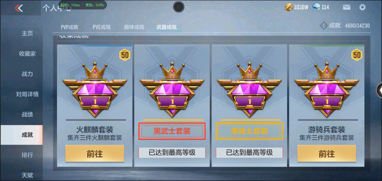Viewport: 382px width, 181px height.
Task: Click the 黑武士套装 red label
Action: (172, 131)
